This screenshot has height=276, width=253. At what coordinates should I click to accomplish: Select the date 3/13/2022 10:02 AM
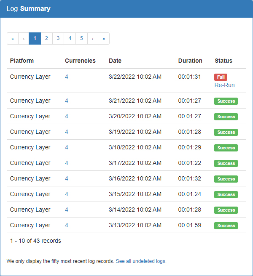[x=135, y=226]
